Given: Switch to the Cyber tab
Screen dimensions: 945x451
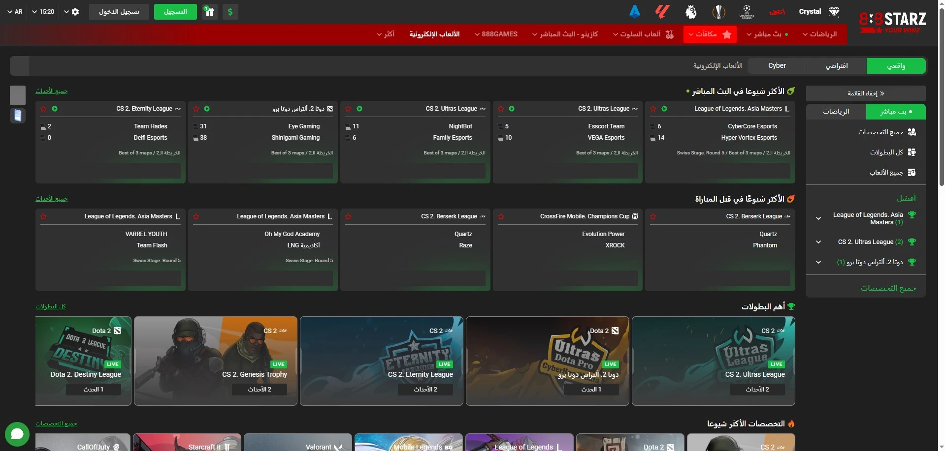Looking at the screenshot, I should coord(777,66).
